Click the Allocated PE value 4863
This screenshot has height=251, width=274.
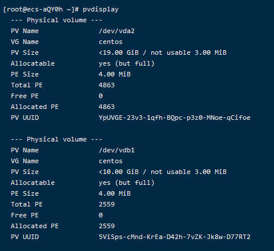coord(107,107)
